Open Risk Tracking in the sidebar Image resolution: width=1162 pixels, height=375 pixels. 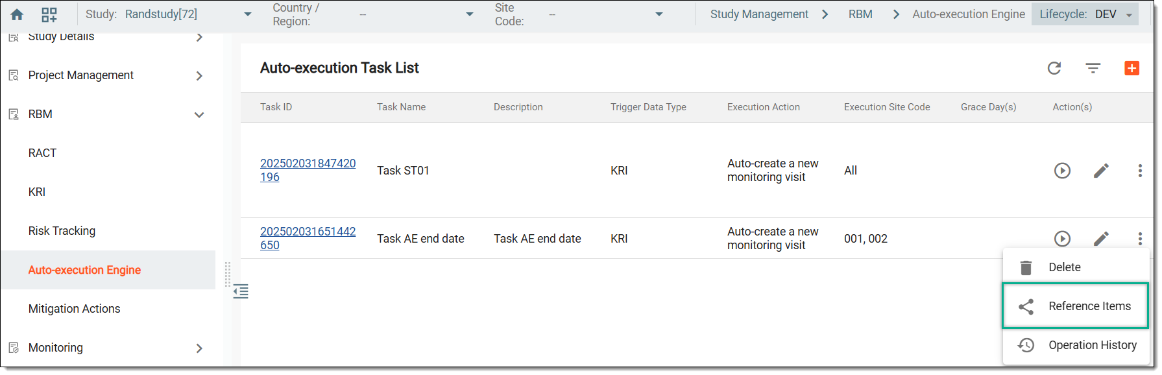[x=62, y=231]
